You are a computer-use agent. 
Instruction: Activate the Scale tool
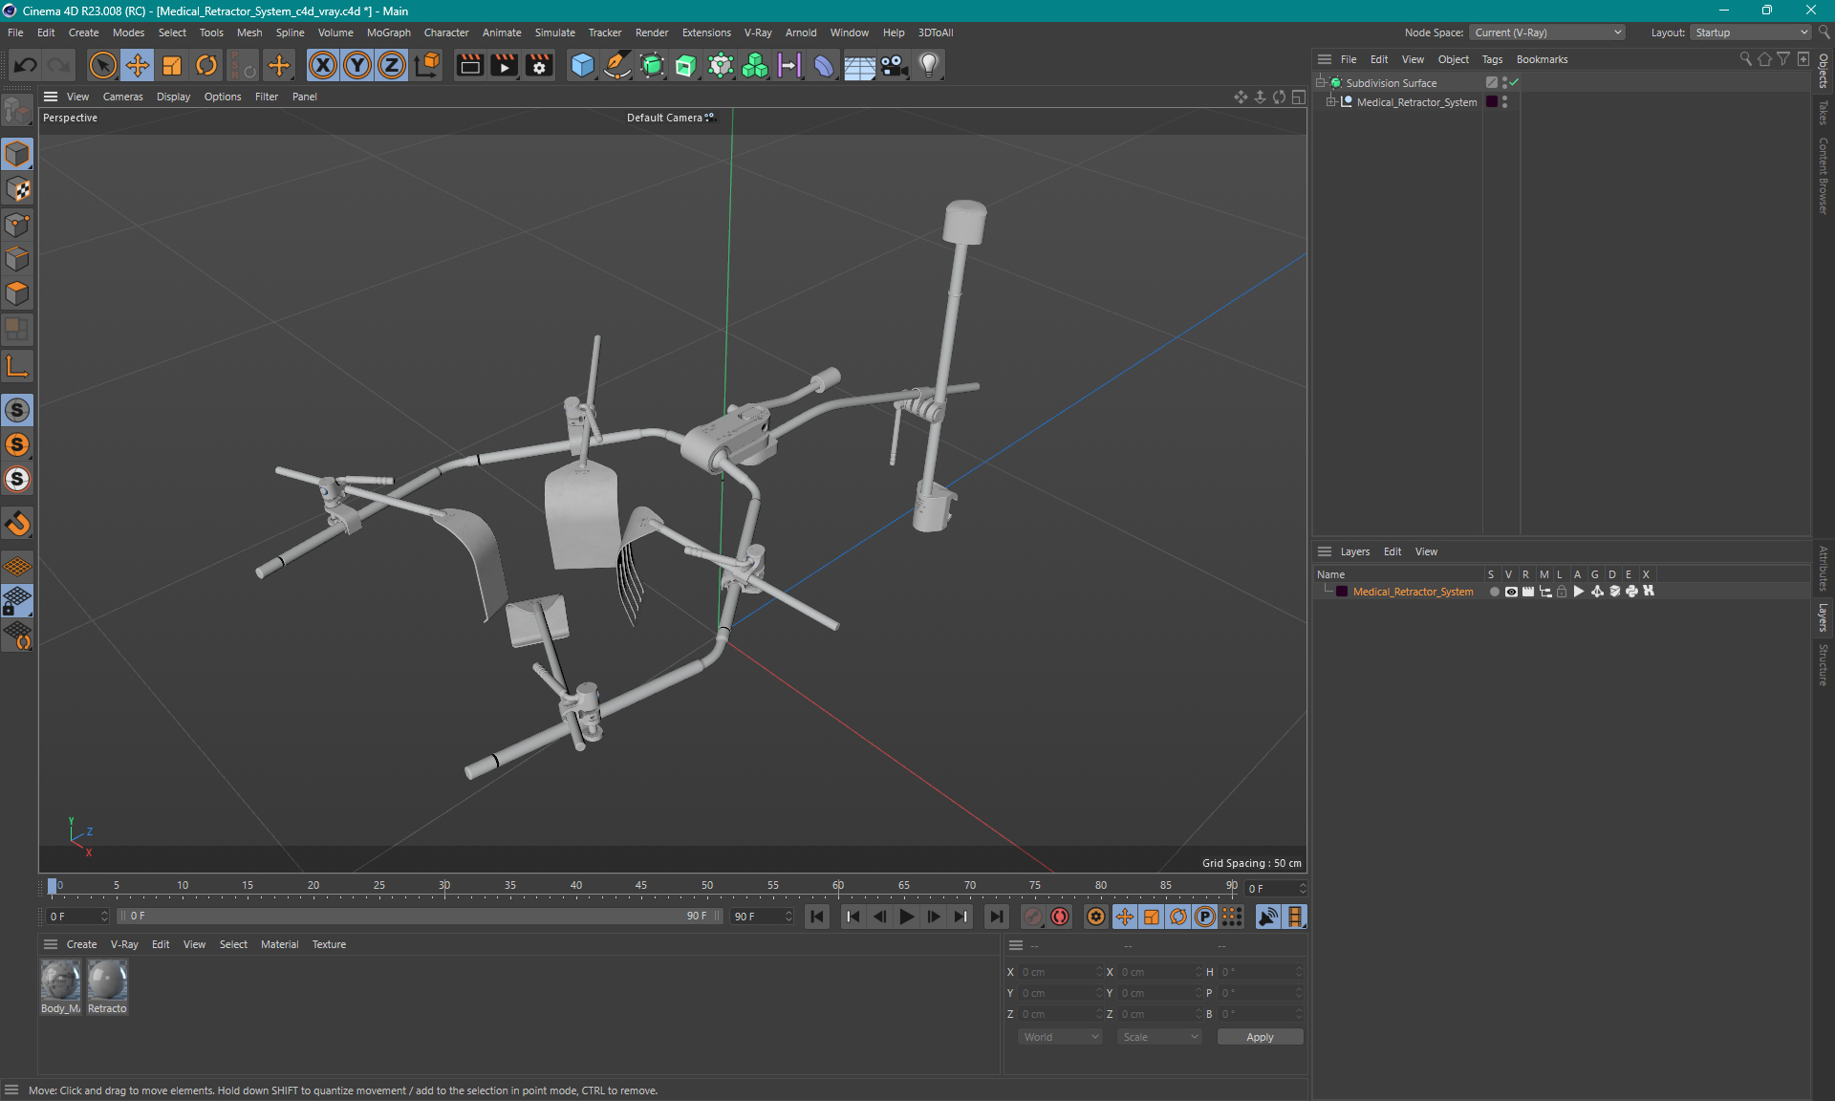(x=172, y=65)
